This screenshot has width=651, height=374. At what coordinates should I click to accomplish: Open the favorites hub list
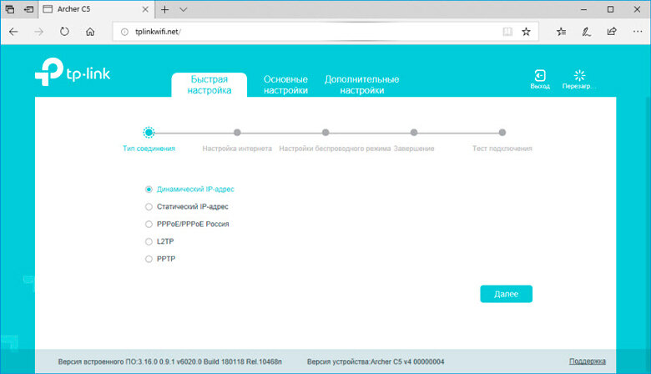[x=562, y=32]
